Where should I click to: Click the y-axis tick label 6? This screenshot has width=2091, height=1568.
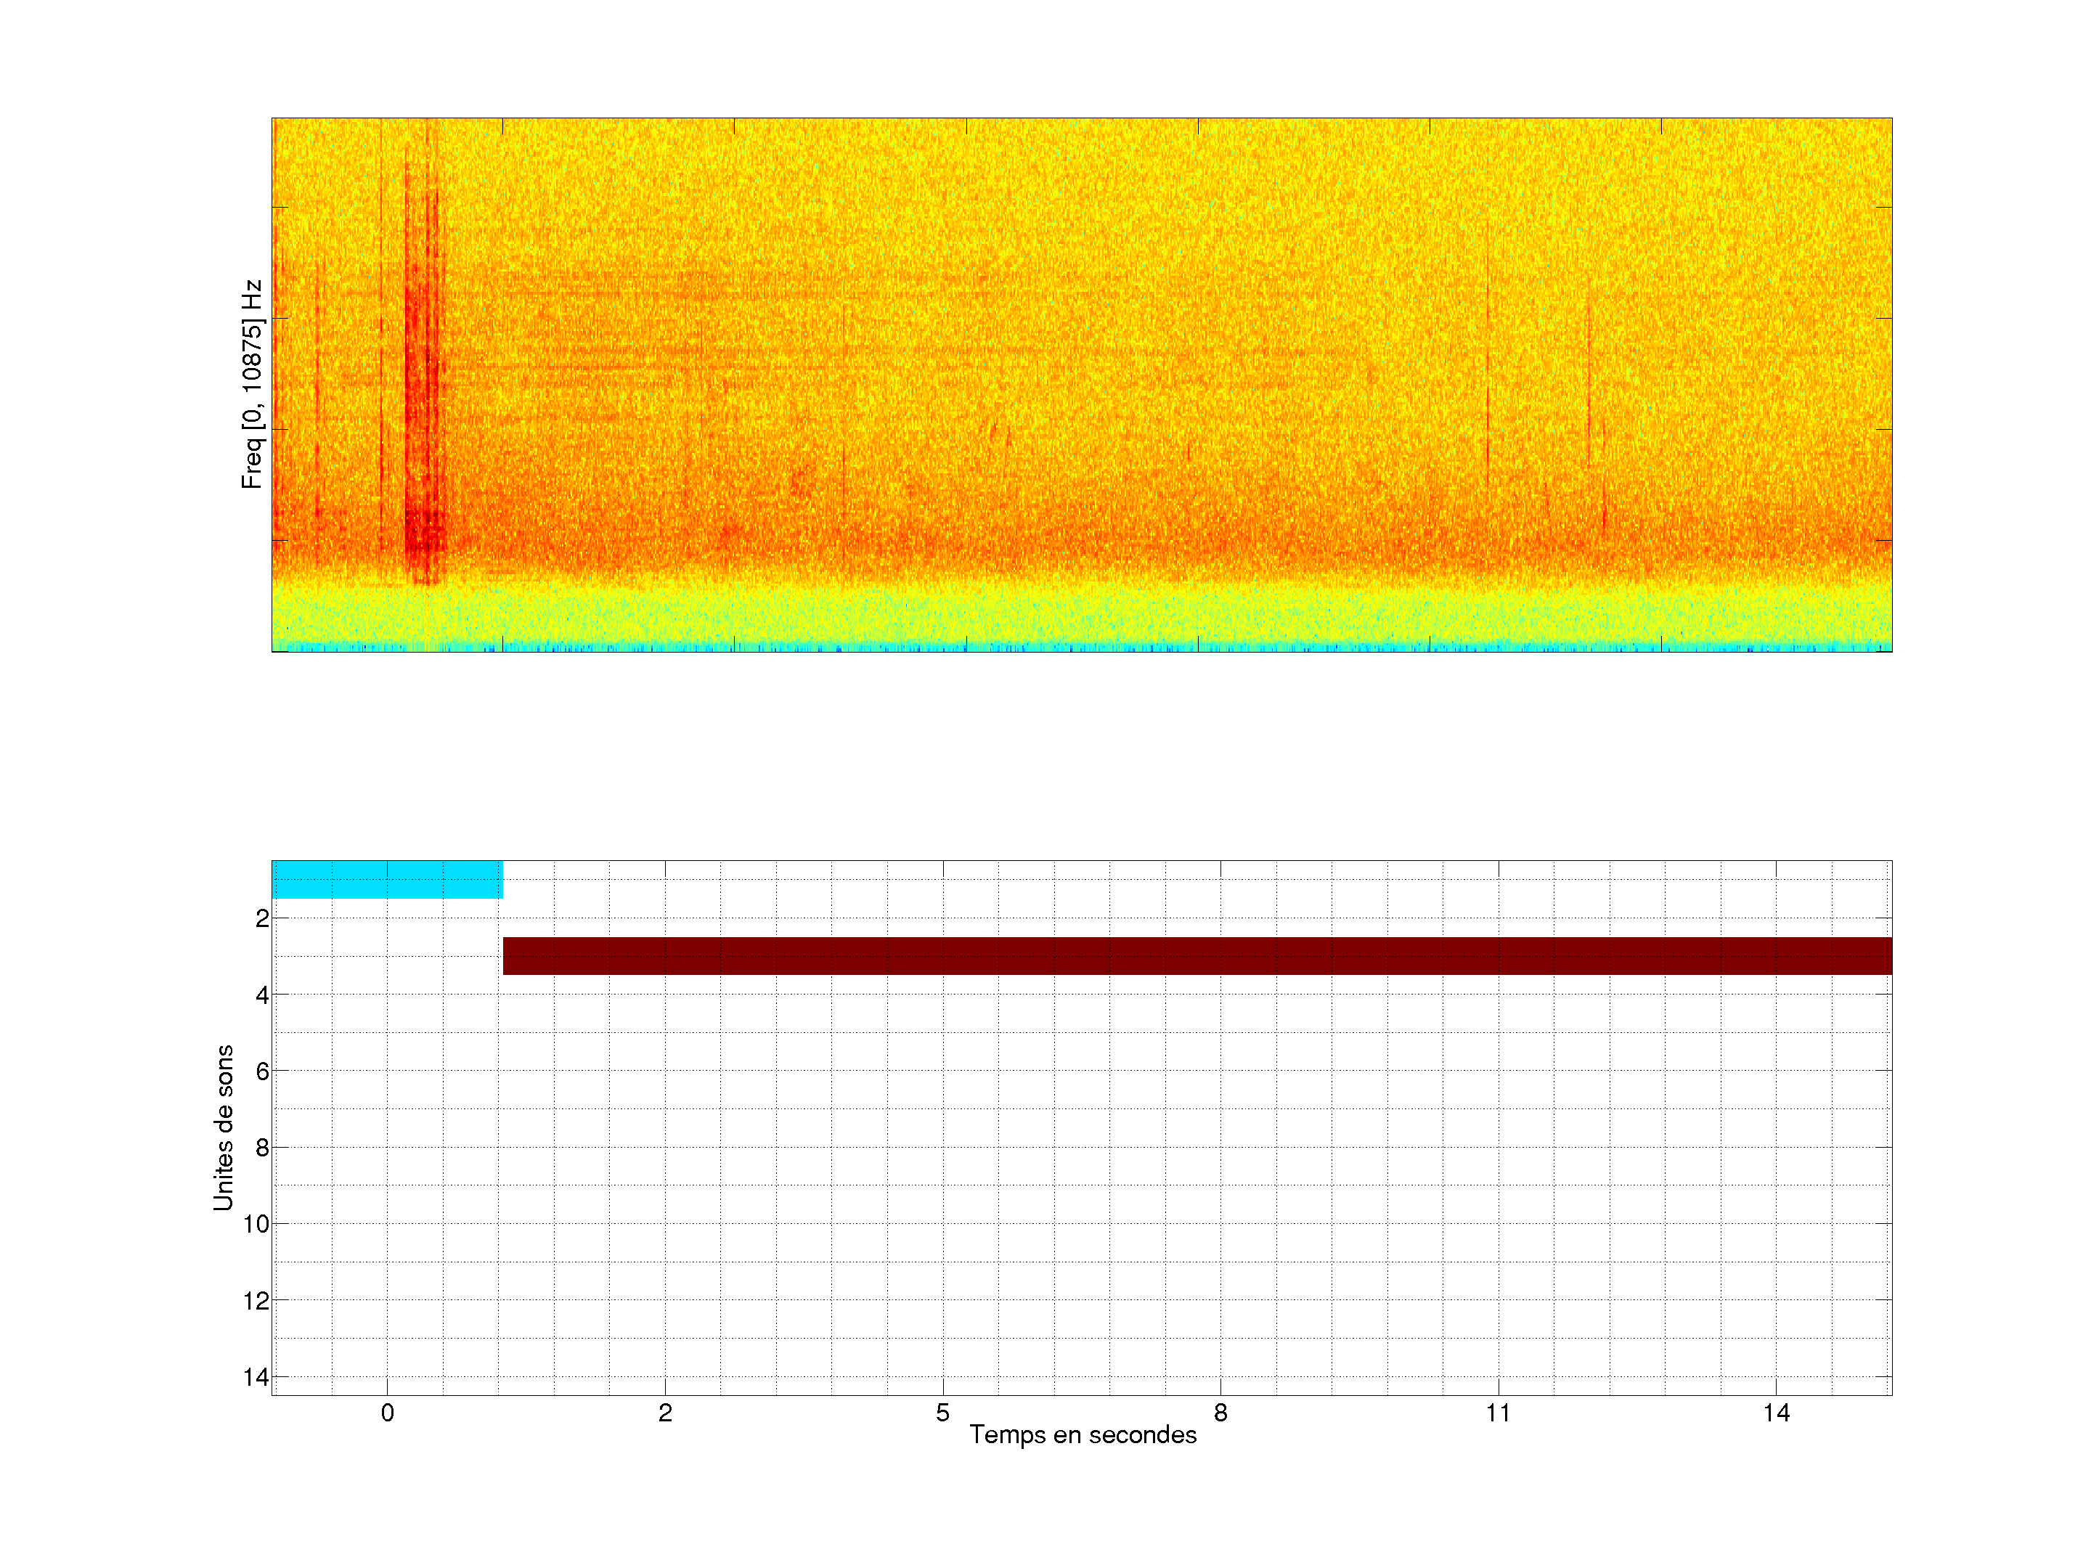262,1071
